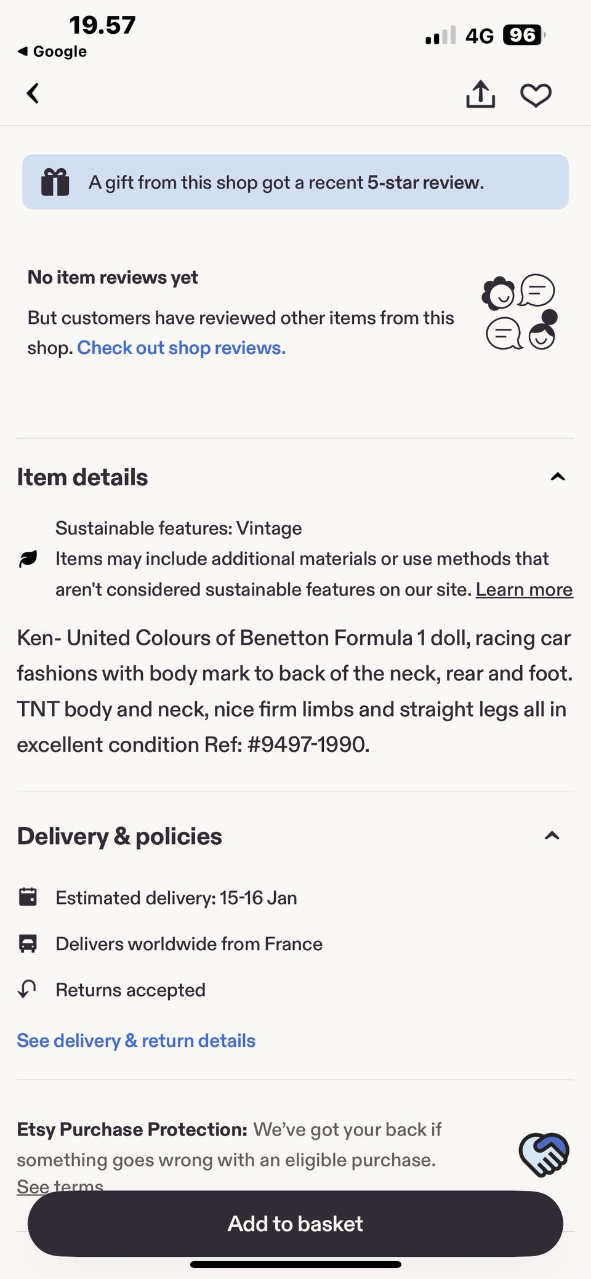
Task: Tap the returns arrow icon
Action: coord(28,990)
